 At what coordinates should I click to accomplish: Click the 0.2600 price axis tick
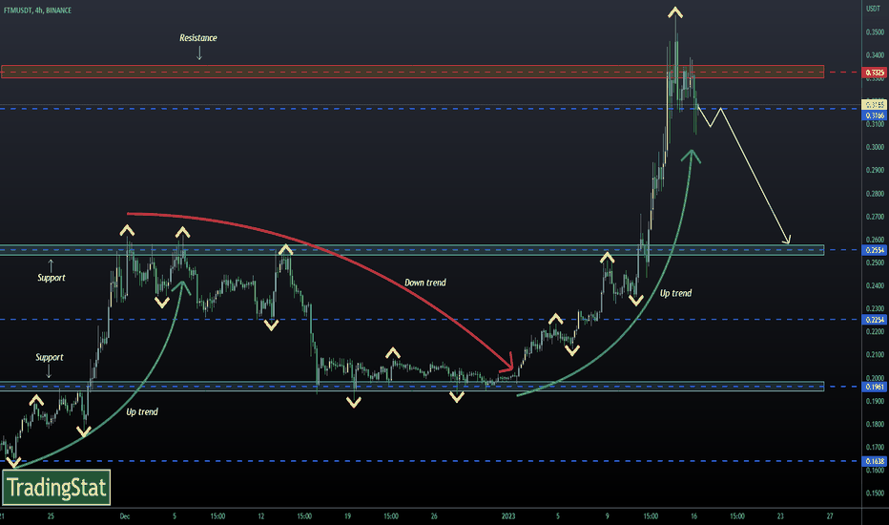[x=875, y=240]
